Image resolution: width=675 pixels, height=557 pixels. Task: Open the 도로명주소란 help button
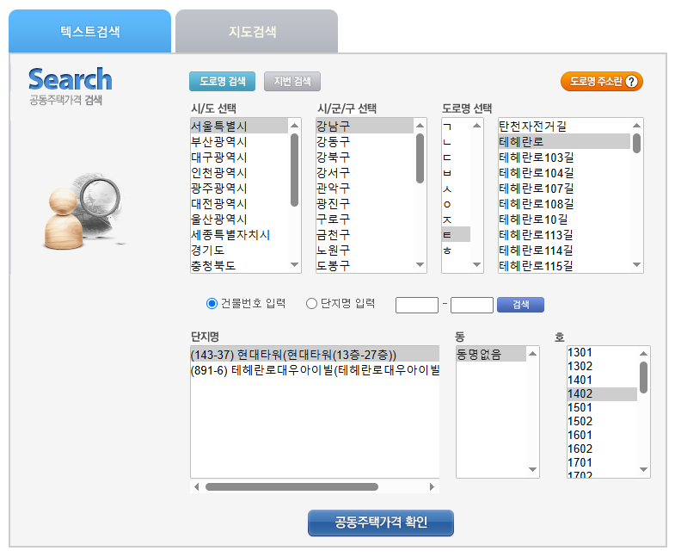coord(601,81)
